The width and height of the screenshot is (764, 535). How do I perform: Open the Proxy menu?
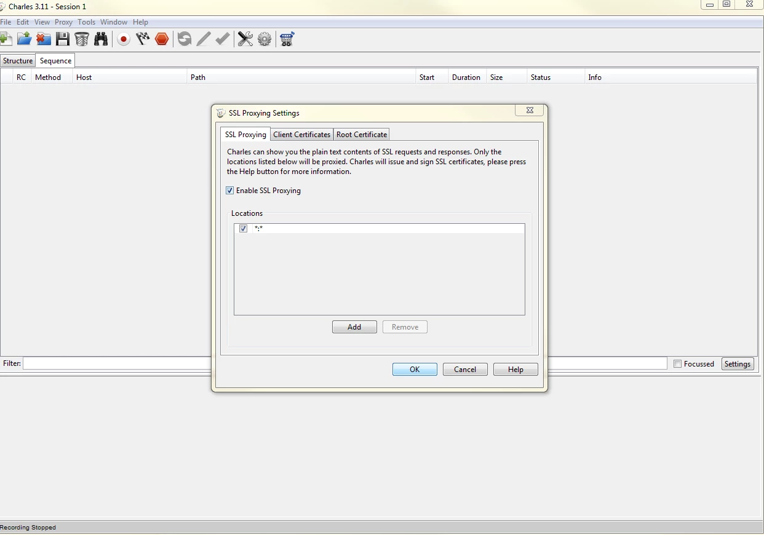[63, 22]
